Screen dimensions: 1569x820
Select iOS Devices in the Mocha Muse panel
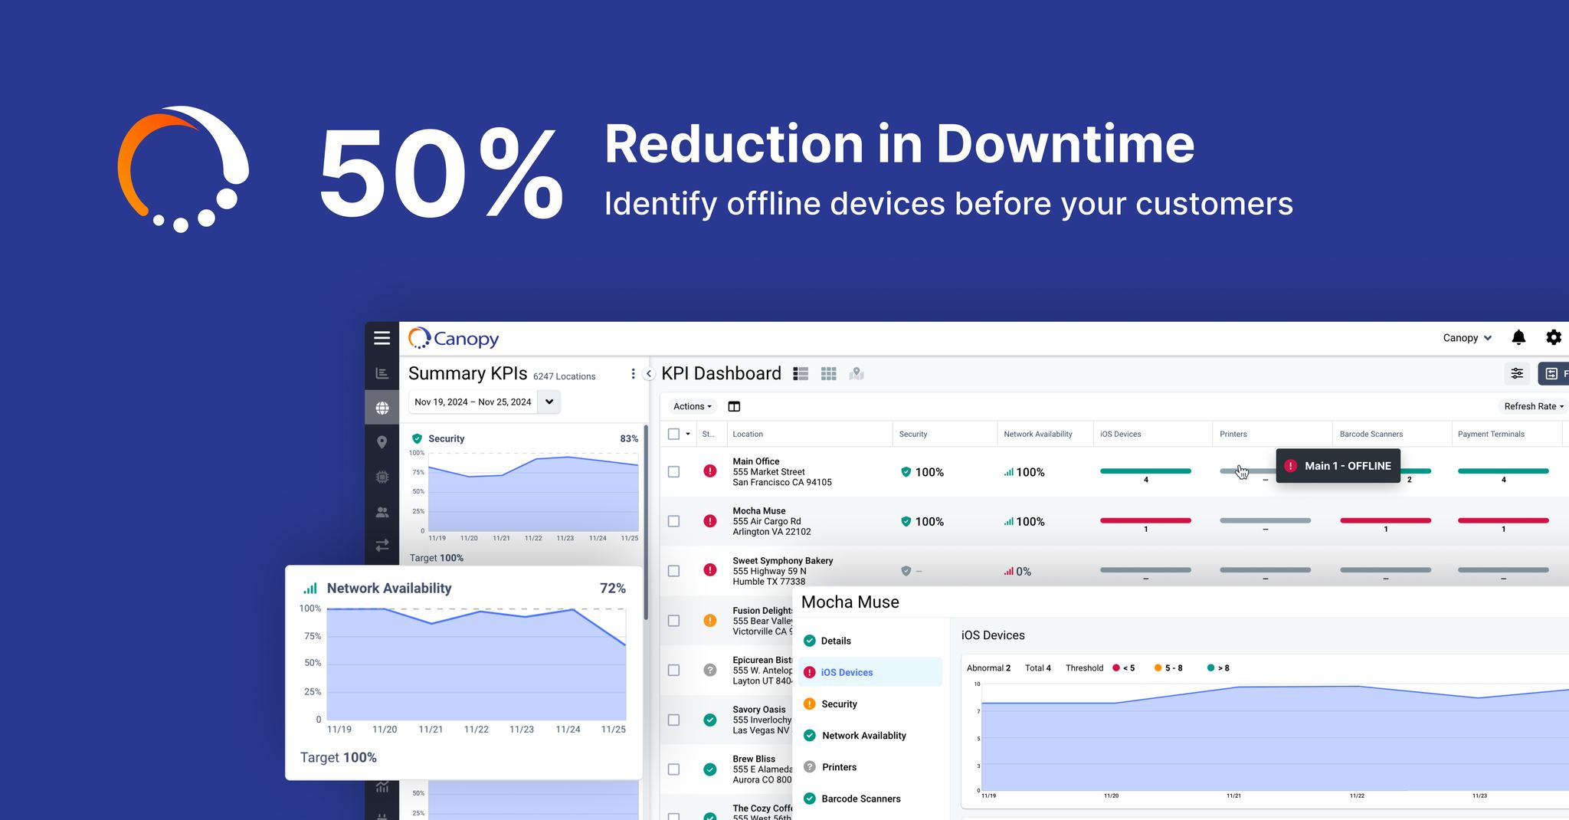870,672
